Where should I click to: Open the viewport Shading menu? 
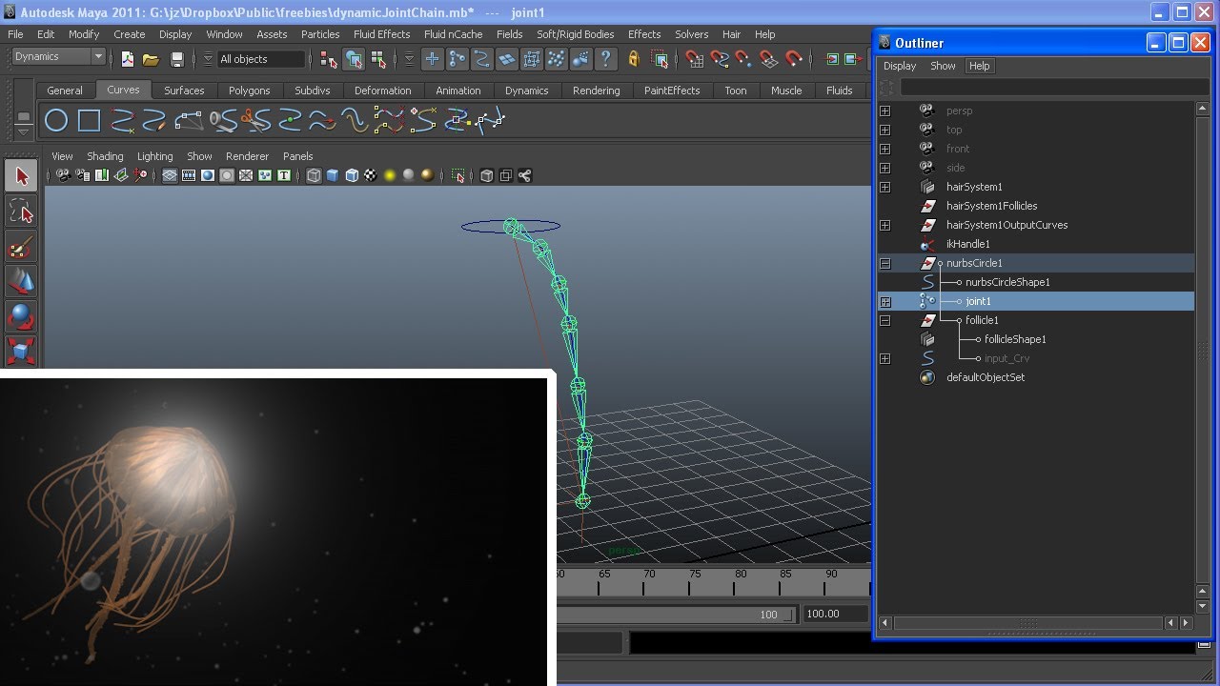pyautogui.click(x=105, y=156)
